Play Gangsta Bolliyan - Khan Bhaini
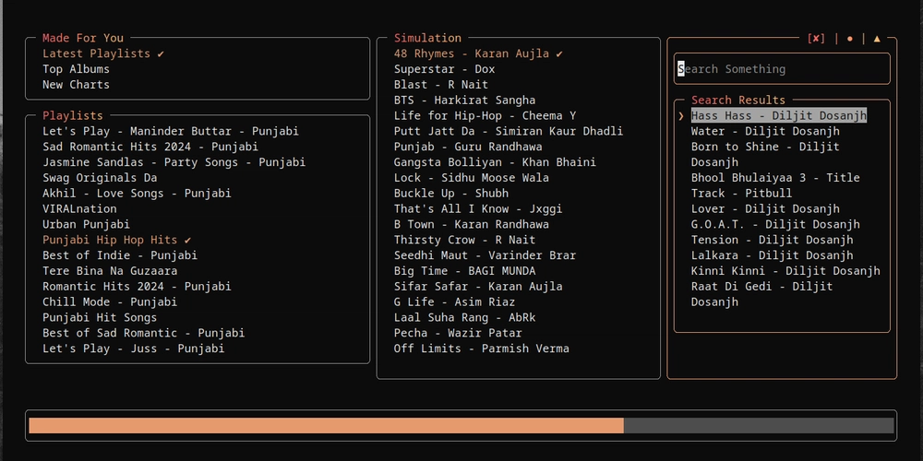The width and height of the screenshot is (923, 461). (x=495, y=162)
